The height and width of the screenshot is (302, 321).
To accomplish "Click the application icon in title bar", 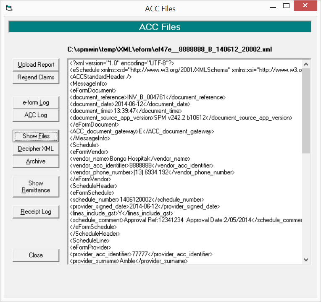I will [x=9, y=8].
